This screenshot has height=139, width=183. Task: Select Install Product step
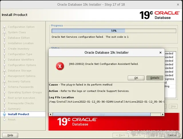click(18, 114)
